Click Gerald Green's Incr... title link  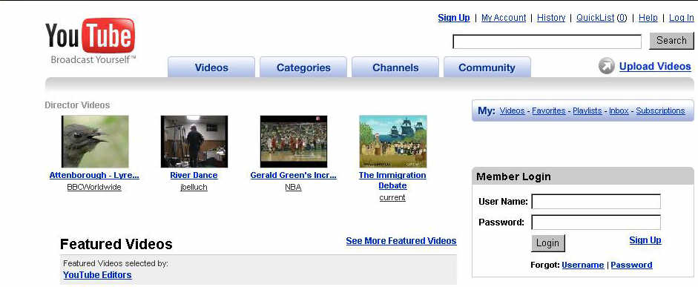click(293, 175)
